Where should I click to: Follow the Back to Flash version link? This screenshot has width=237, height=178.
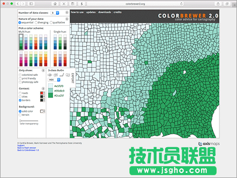27,148
